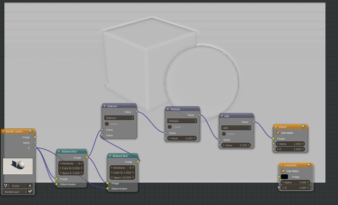Toggle Render Layers node preview sphere icon

31,131
